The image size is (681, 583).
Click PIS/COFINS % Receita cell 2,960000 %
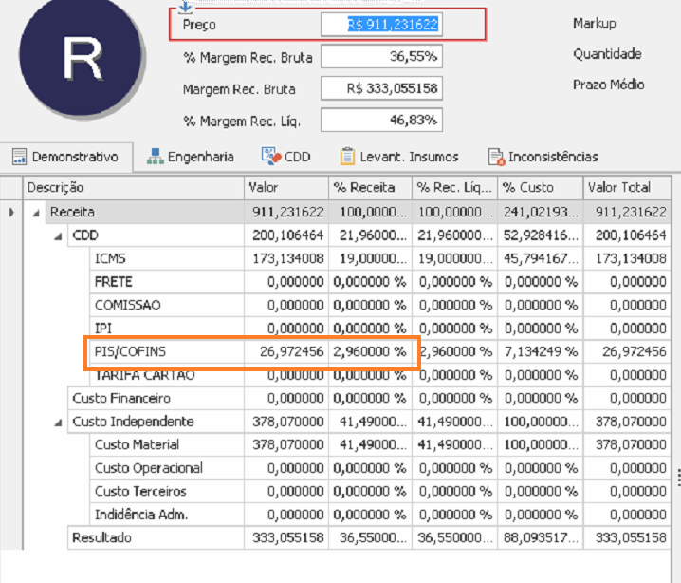tap(369, 351)
